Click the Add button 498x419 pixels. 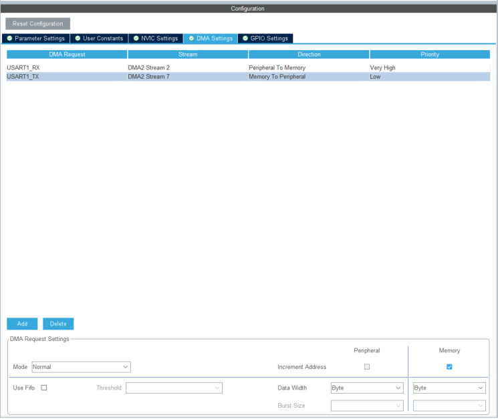22,324
